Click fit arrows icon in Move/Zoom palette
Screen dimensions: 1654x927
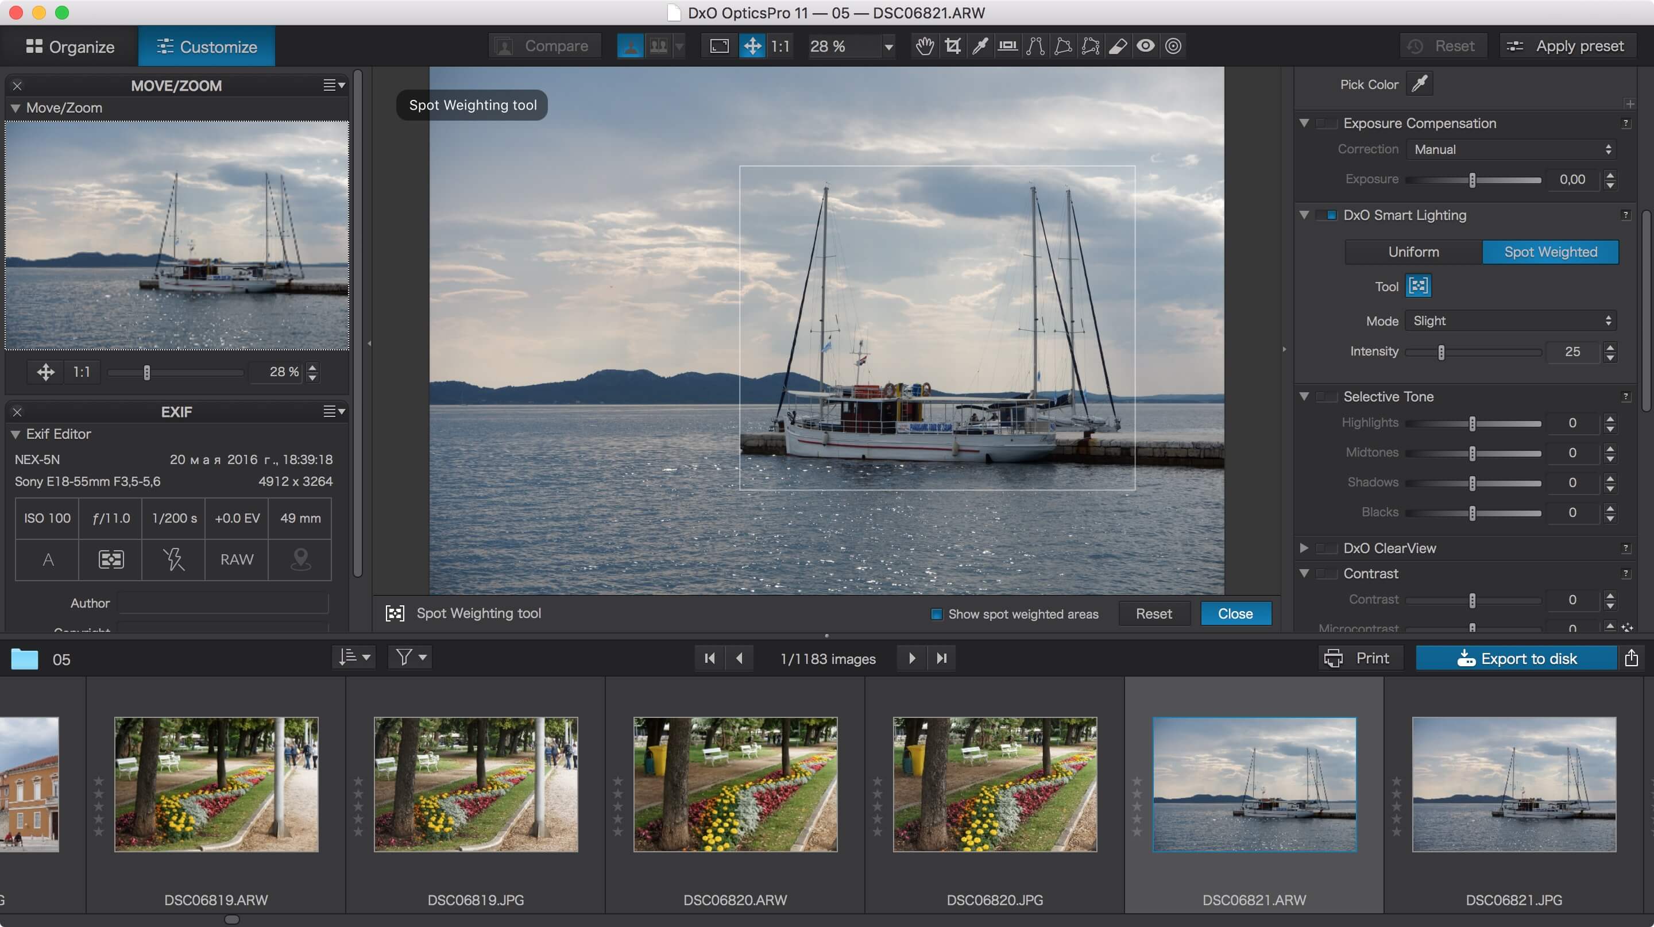(x=45, y=372)
